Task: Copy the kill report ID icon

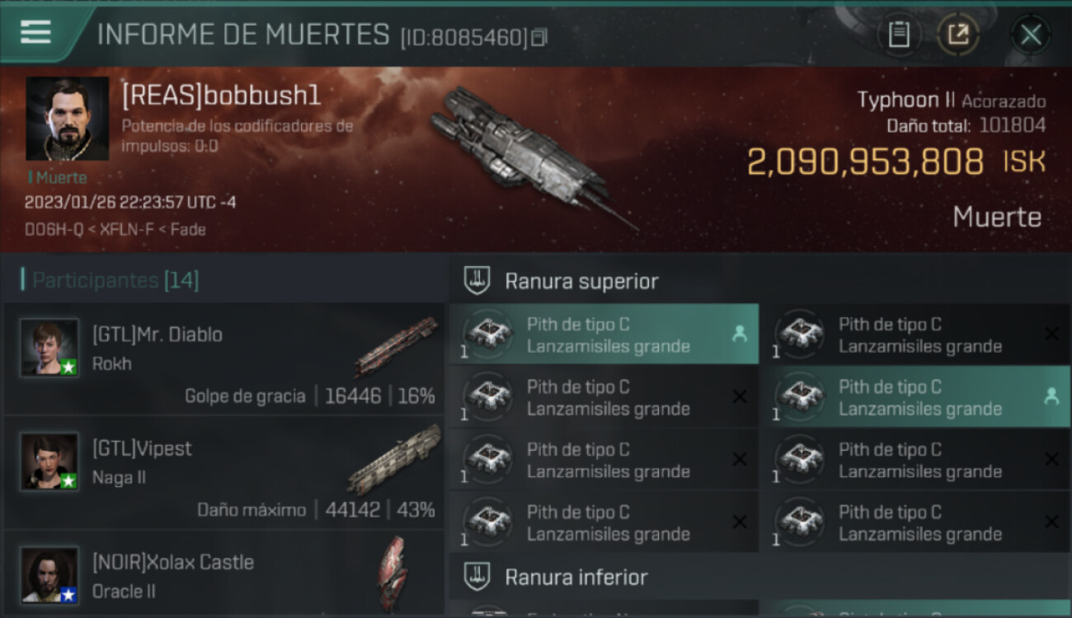Action: (538, 37)
